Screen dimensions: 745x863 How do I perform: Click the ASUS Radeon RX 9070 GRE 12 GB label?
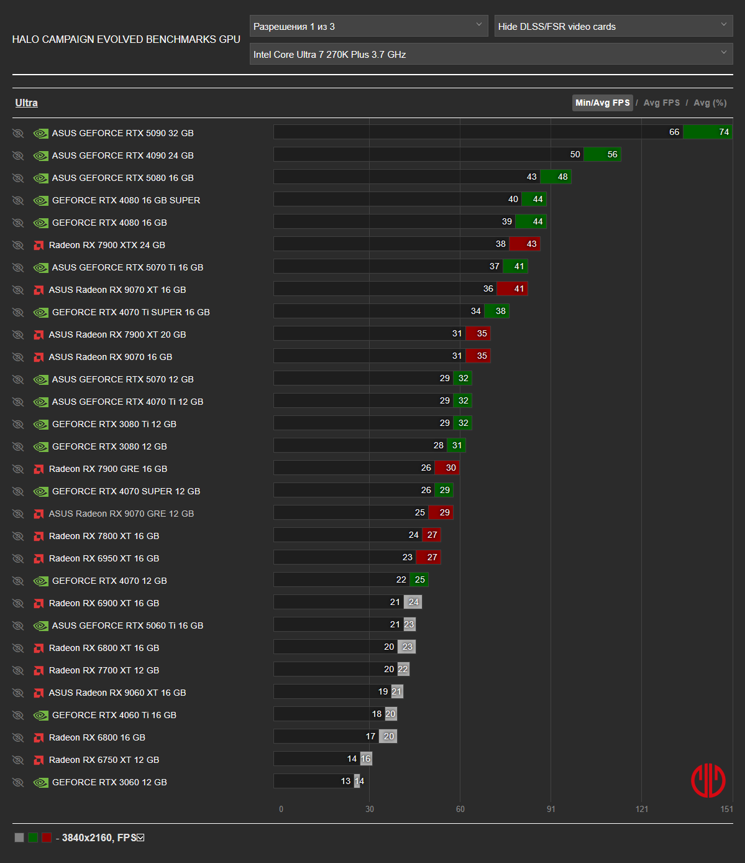click(122, 514)
